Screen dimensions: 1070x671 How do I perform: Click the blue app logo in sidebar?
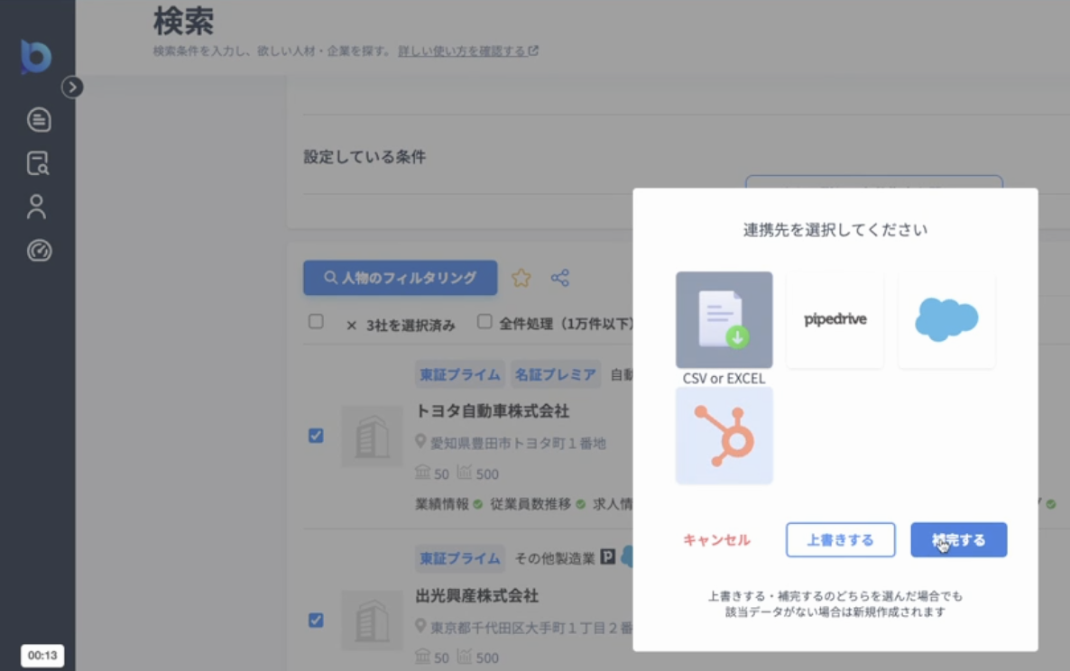(36, 57)
